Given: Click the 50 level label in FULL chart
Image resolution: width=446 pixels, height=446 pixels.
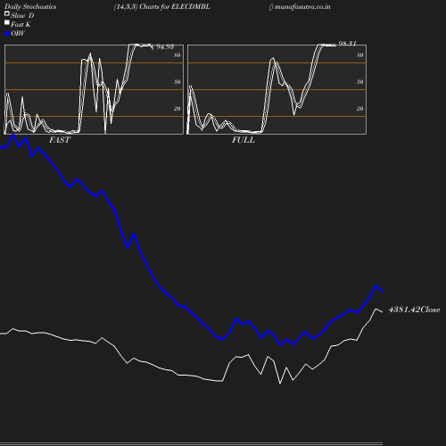Looking at the screenshot, I should pos(360,82).
